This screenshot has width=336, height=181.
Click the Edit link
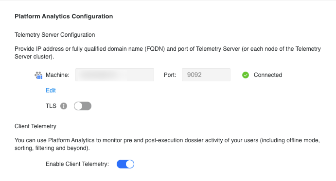51,90
